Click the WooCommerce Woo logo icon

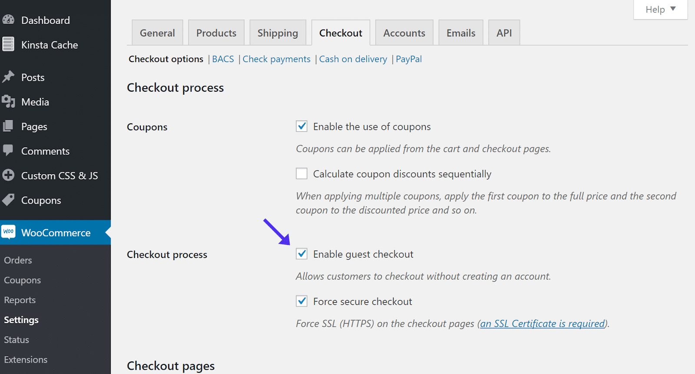click(x=8, y=232)
